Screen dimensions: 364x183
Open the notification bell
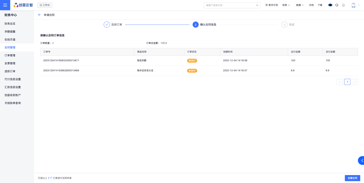[x=343, y=5]
